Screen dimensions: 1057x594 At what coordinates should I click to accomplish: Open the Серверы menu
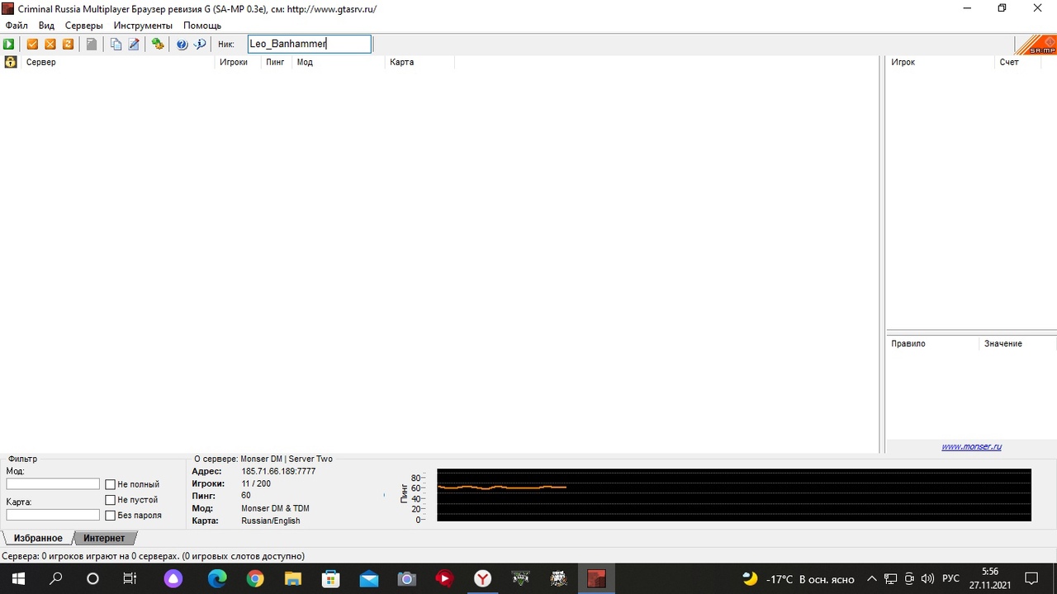84,26
